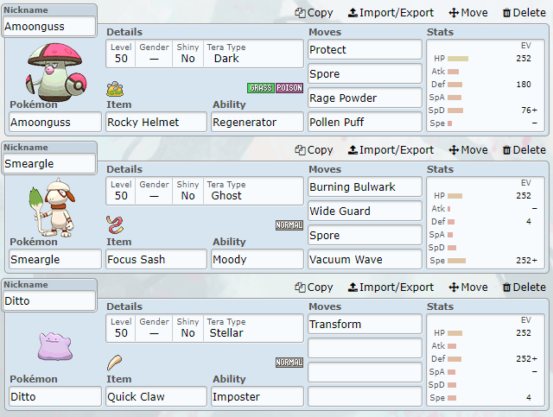Select the Pollen Puff move slot
Viewport: 553px width, 417px height.
[x=365, y=122]
